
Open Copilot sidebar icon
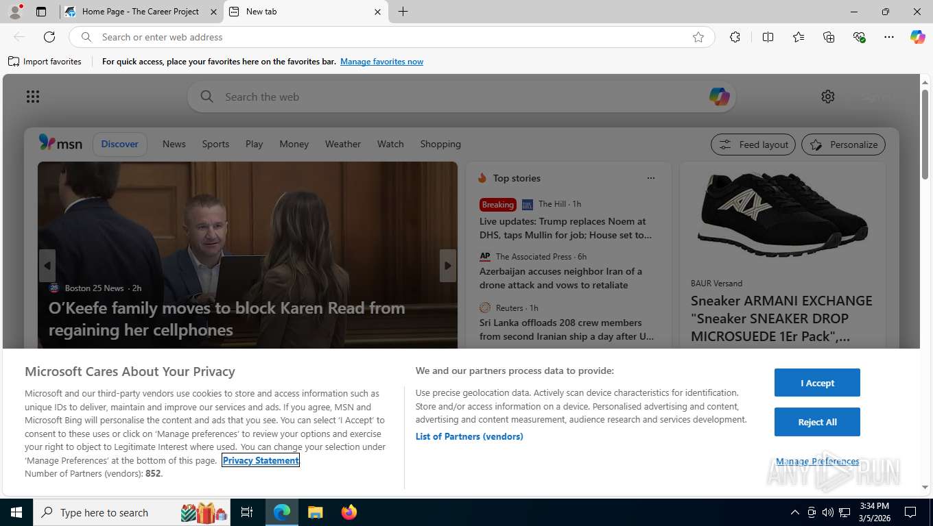[x=917, y=37]
